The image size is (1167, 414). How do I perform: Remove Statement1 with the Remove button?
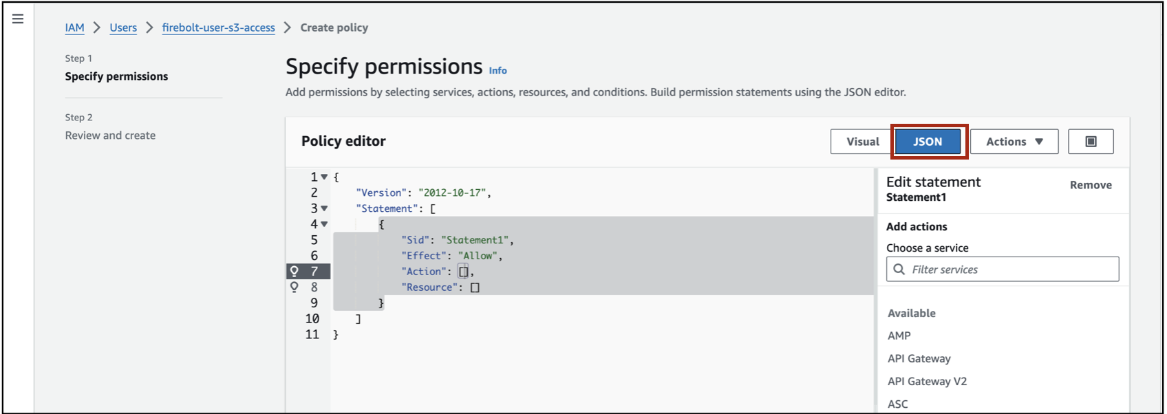point(1091,185)
